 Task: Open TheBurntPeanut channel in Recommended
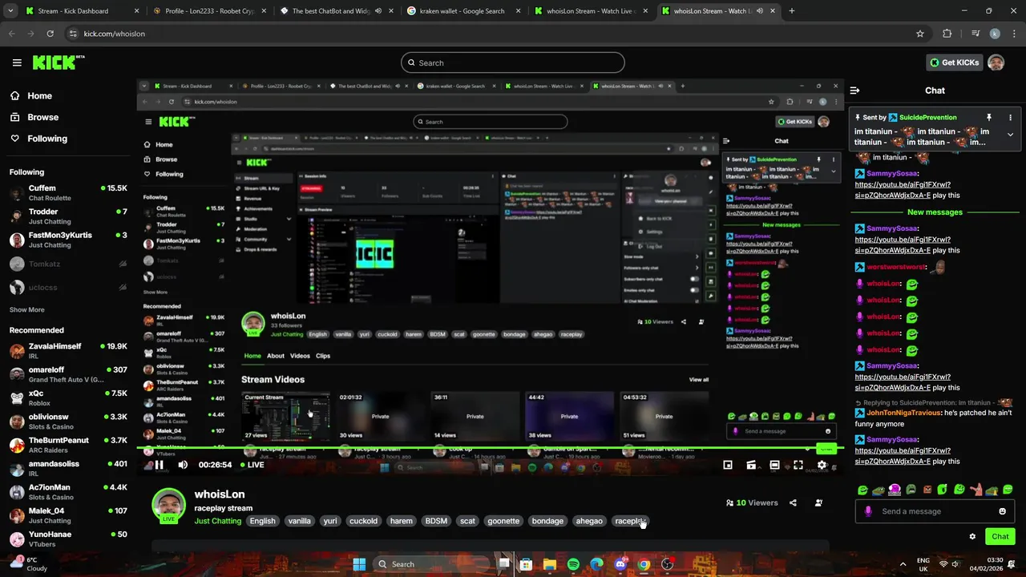click(x=68, y=445)
